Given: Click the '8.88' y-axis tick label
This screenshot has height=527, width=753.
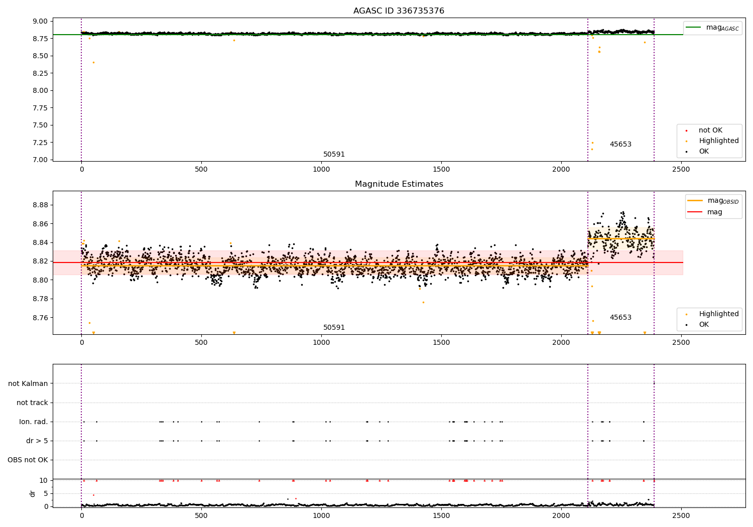Looking at the screenshot, I should (x=41, y=205).
